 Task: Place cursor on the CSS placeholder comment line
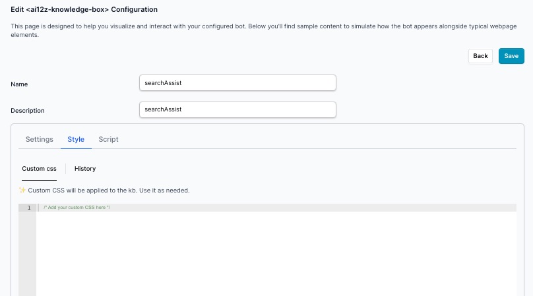74,208
